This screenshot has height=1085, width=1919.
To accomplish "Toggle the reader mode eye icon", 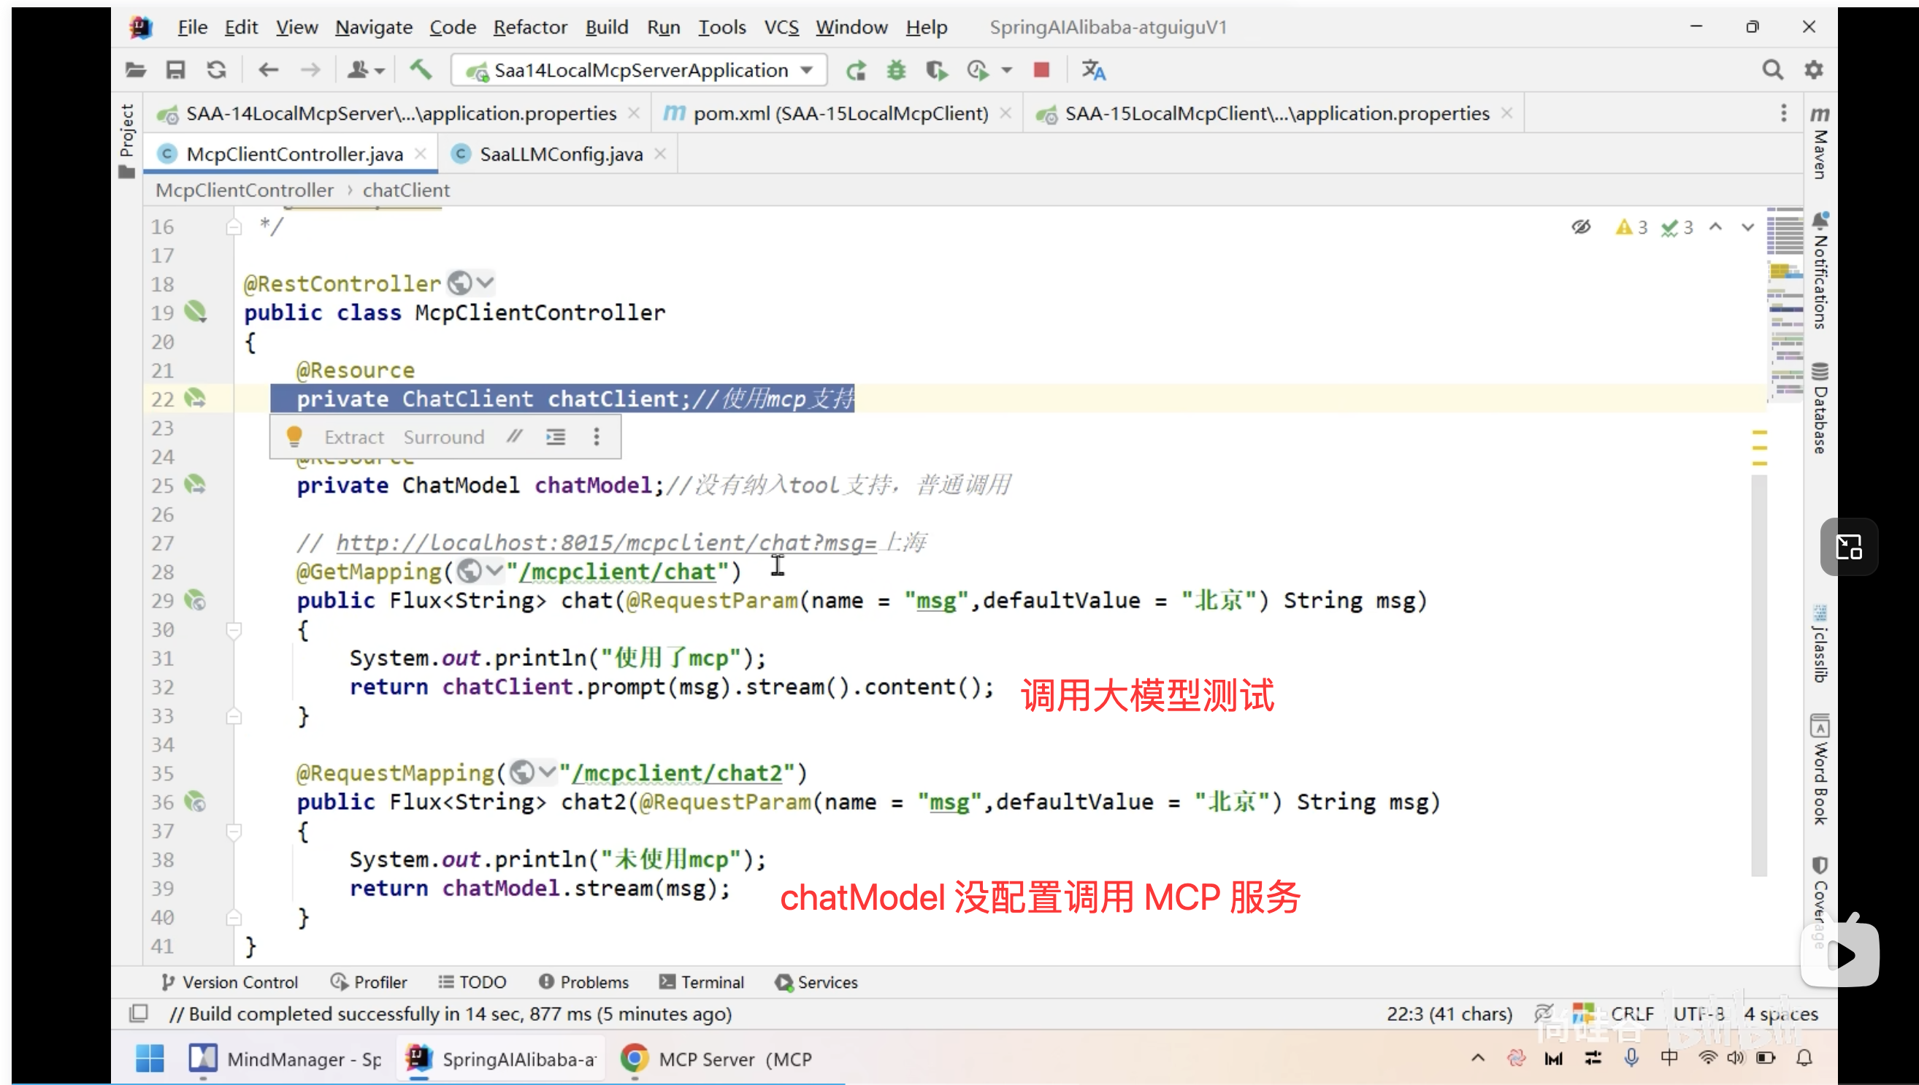I will tap(1581, 226).
